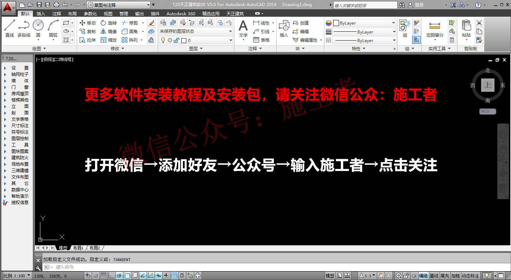This screenshot has width=511, height=280.
Task: Open the Layer Properties manager icon
Action: pos(163,22)
